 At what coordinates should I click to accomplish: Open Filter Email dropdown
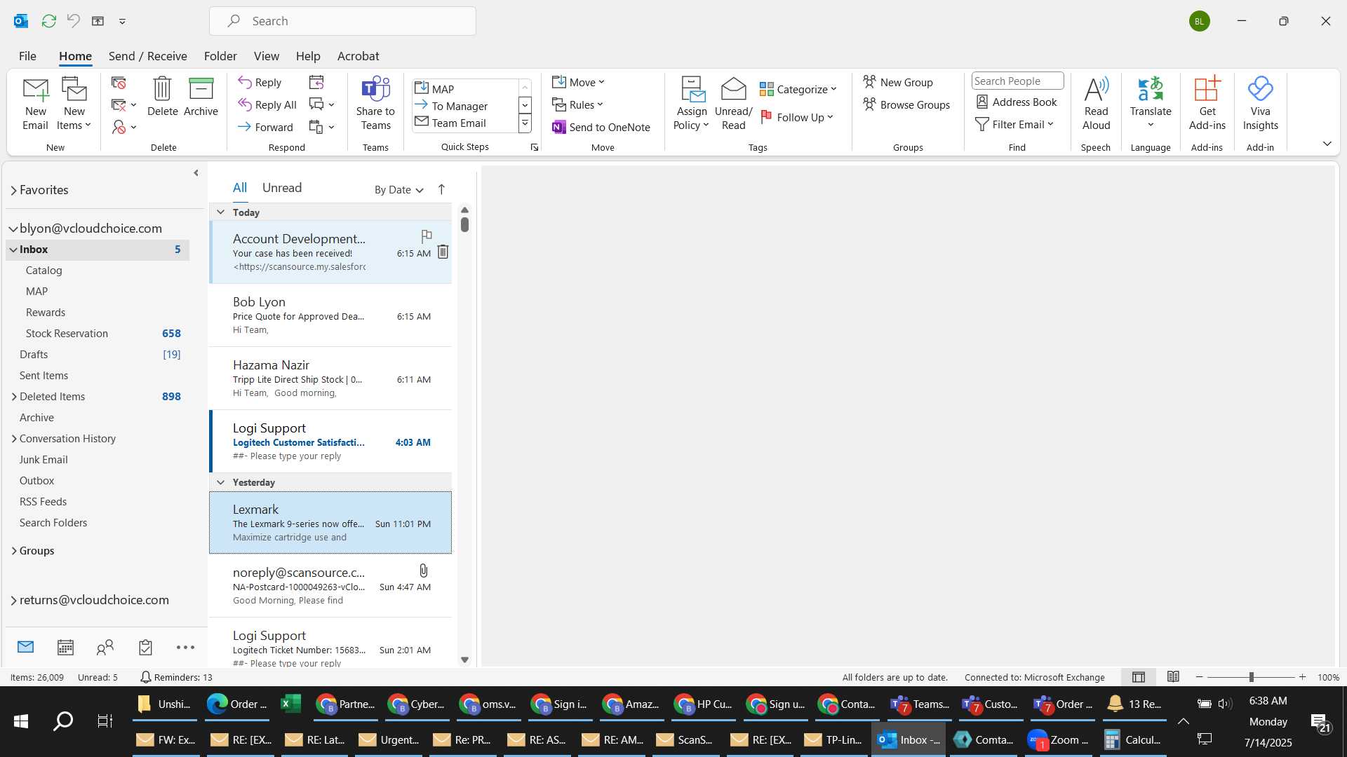1014,124
